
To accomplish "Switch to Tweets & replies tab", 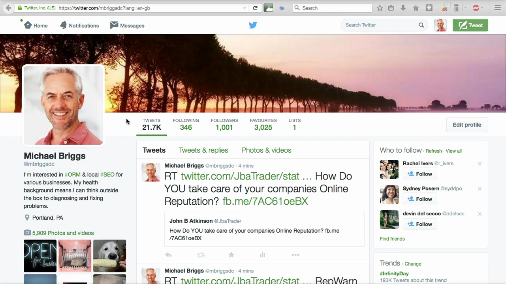I will pos(203,150).
